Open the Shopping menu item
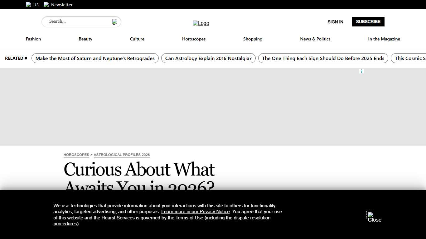This screenshot has height=239, width=426. pos(253,39)
